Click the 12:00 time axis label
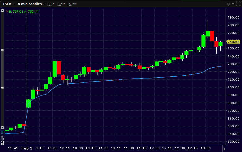 pos(154,148)
